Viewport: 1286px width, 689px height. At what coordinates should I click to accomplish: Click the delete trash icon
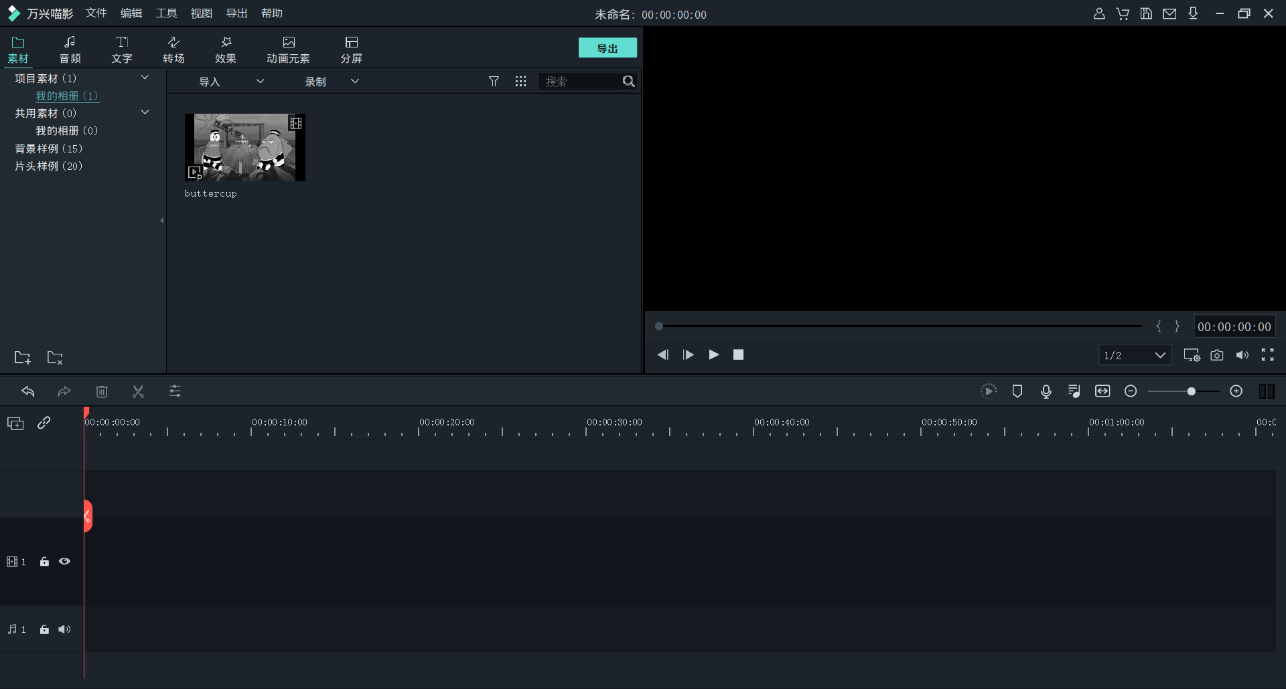coord(102,392)
